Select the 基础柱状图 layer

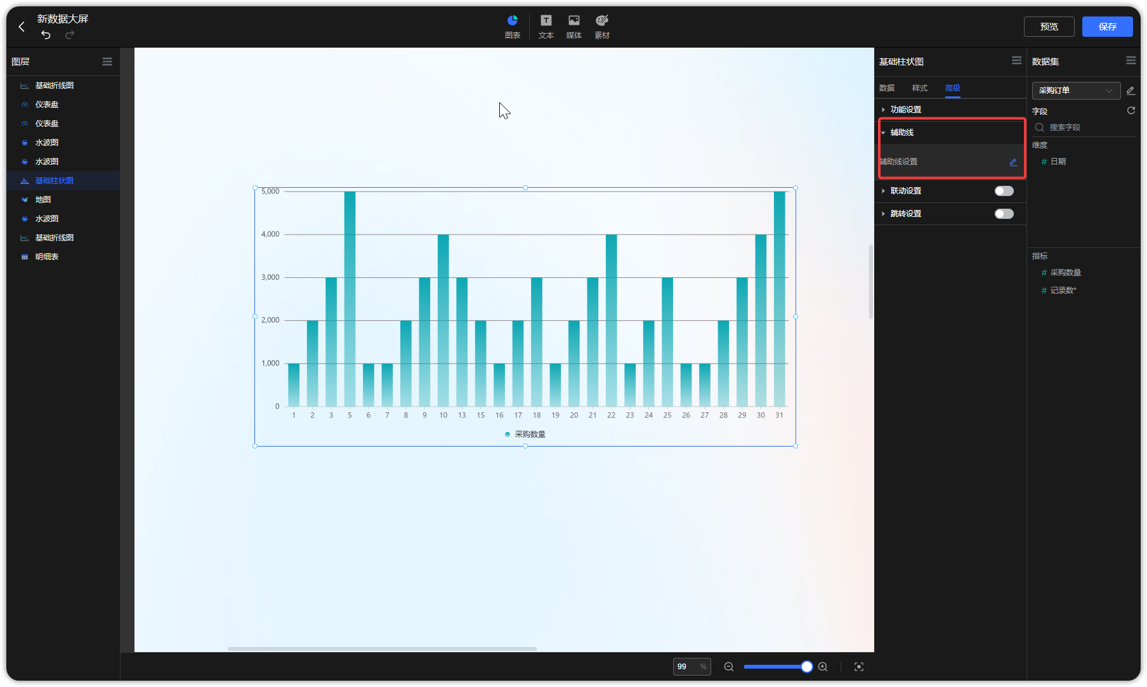63,181
